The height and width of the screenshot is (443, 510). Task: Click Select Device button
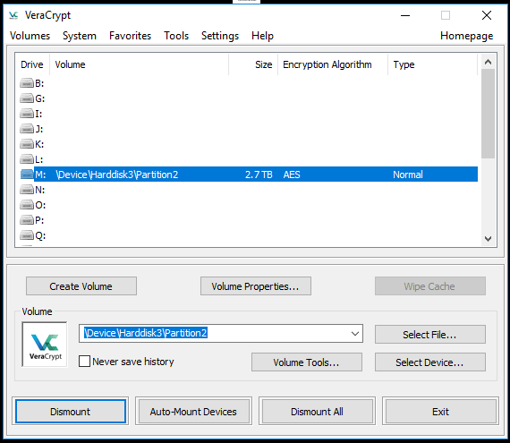[430, 362]
